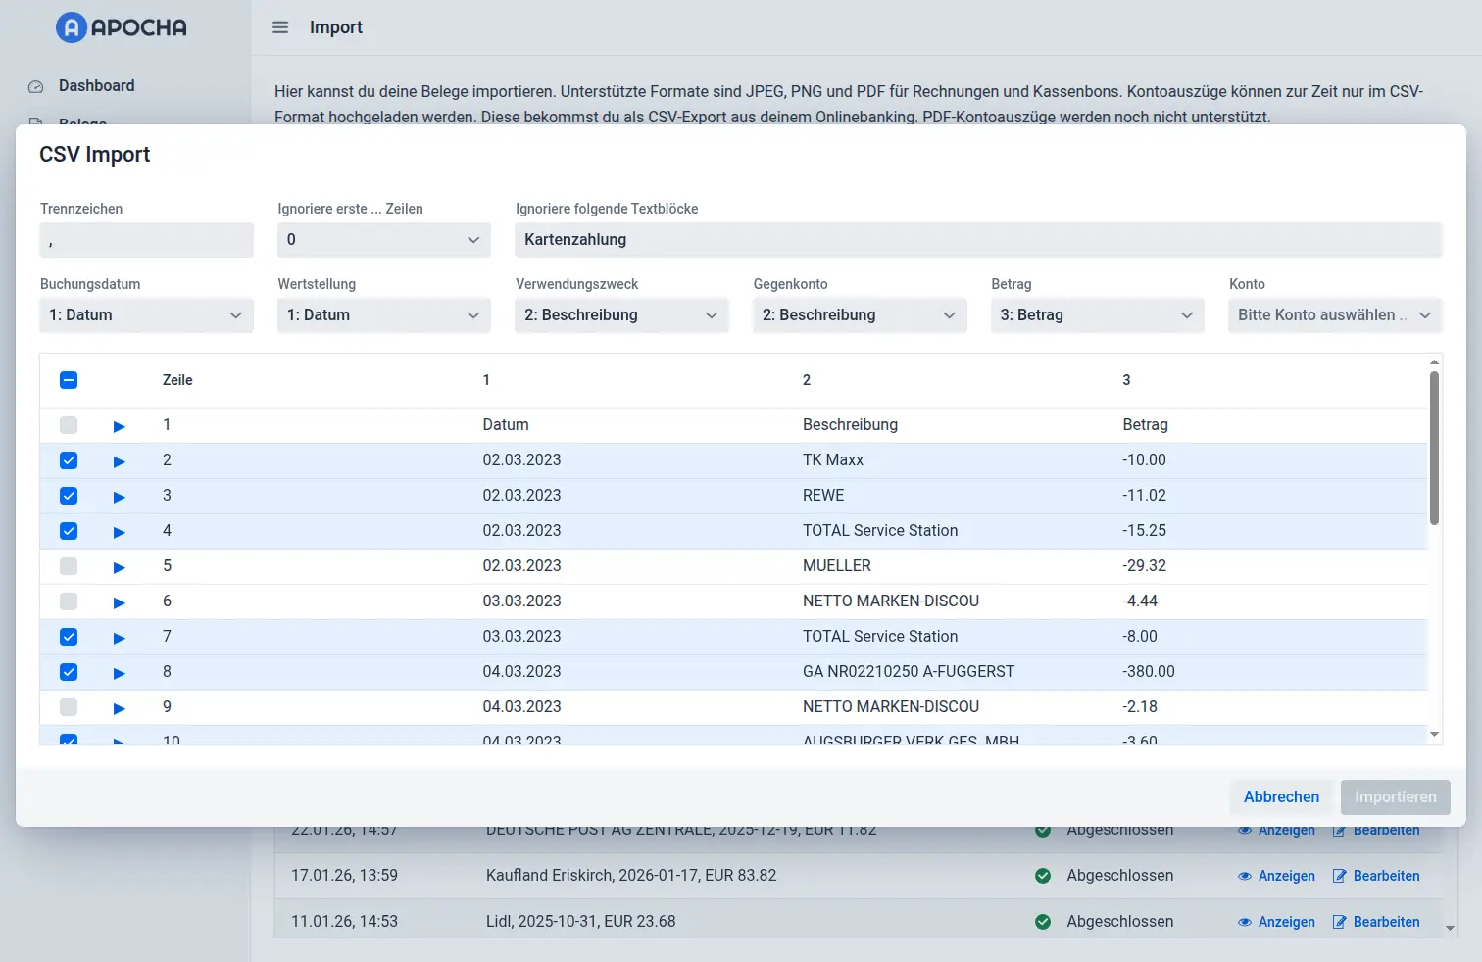Open the Konto auswählen dropdown
Viewport: 1482px width, 962px height.
[1334, 314]
